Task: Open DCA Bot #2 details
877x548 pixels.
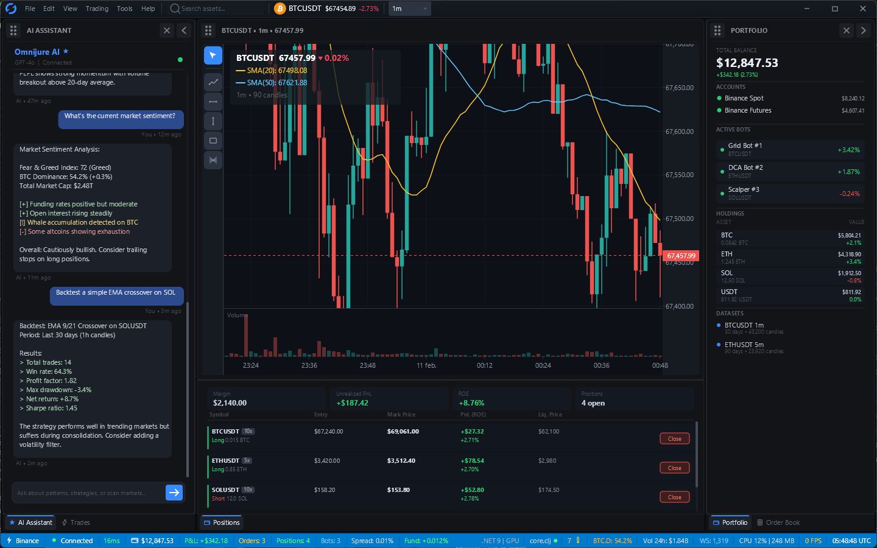Action: [x=791, y=171]
